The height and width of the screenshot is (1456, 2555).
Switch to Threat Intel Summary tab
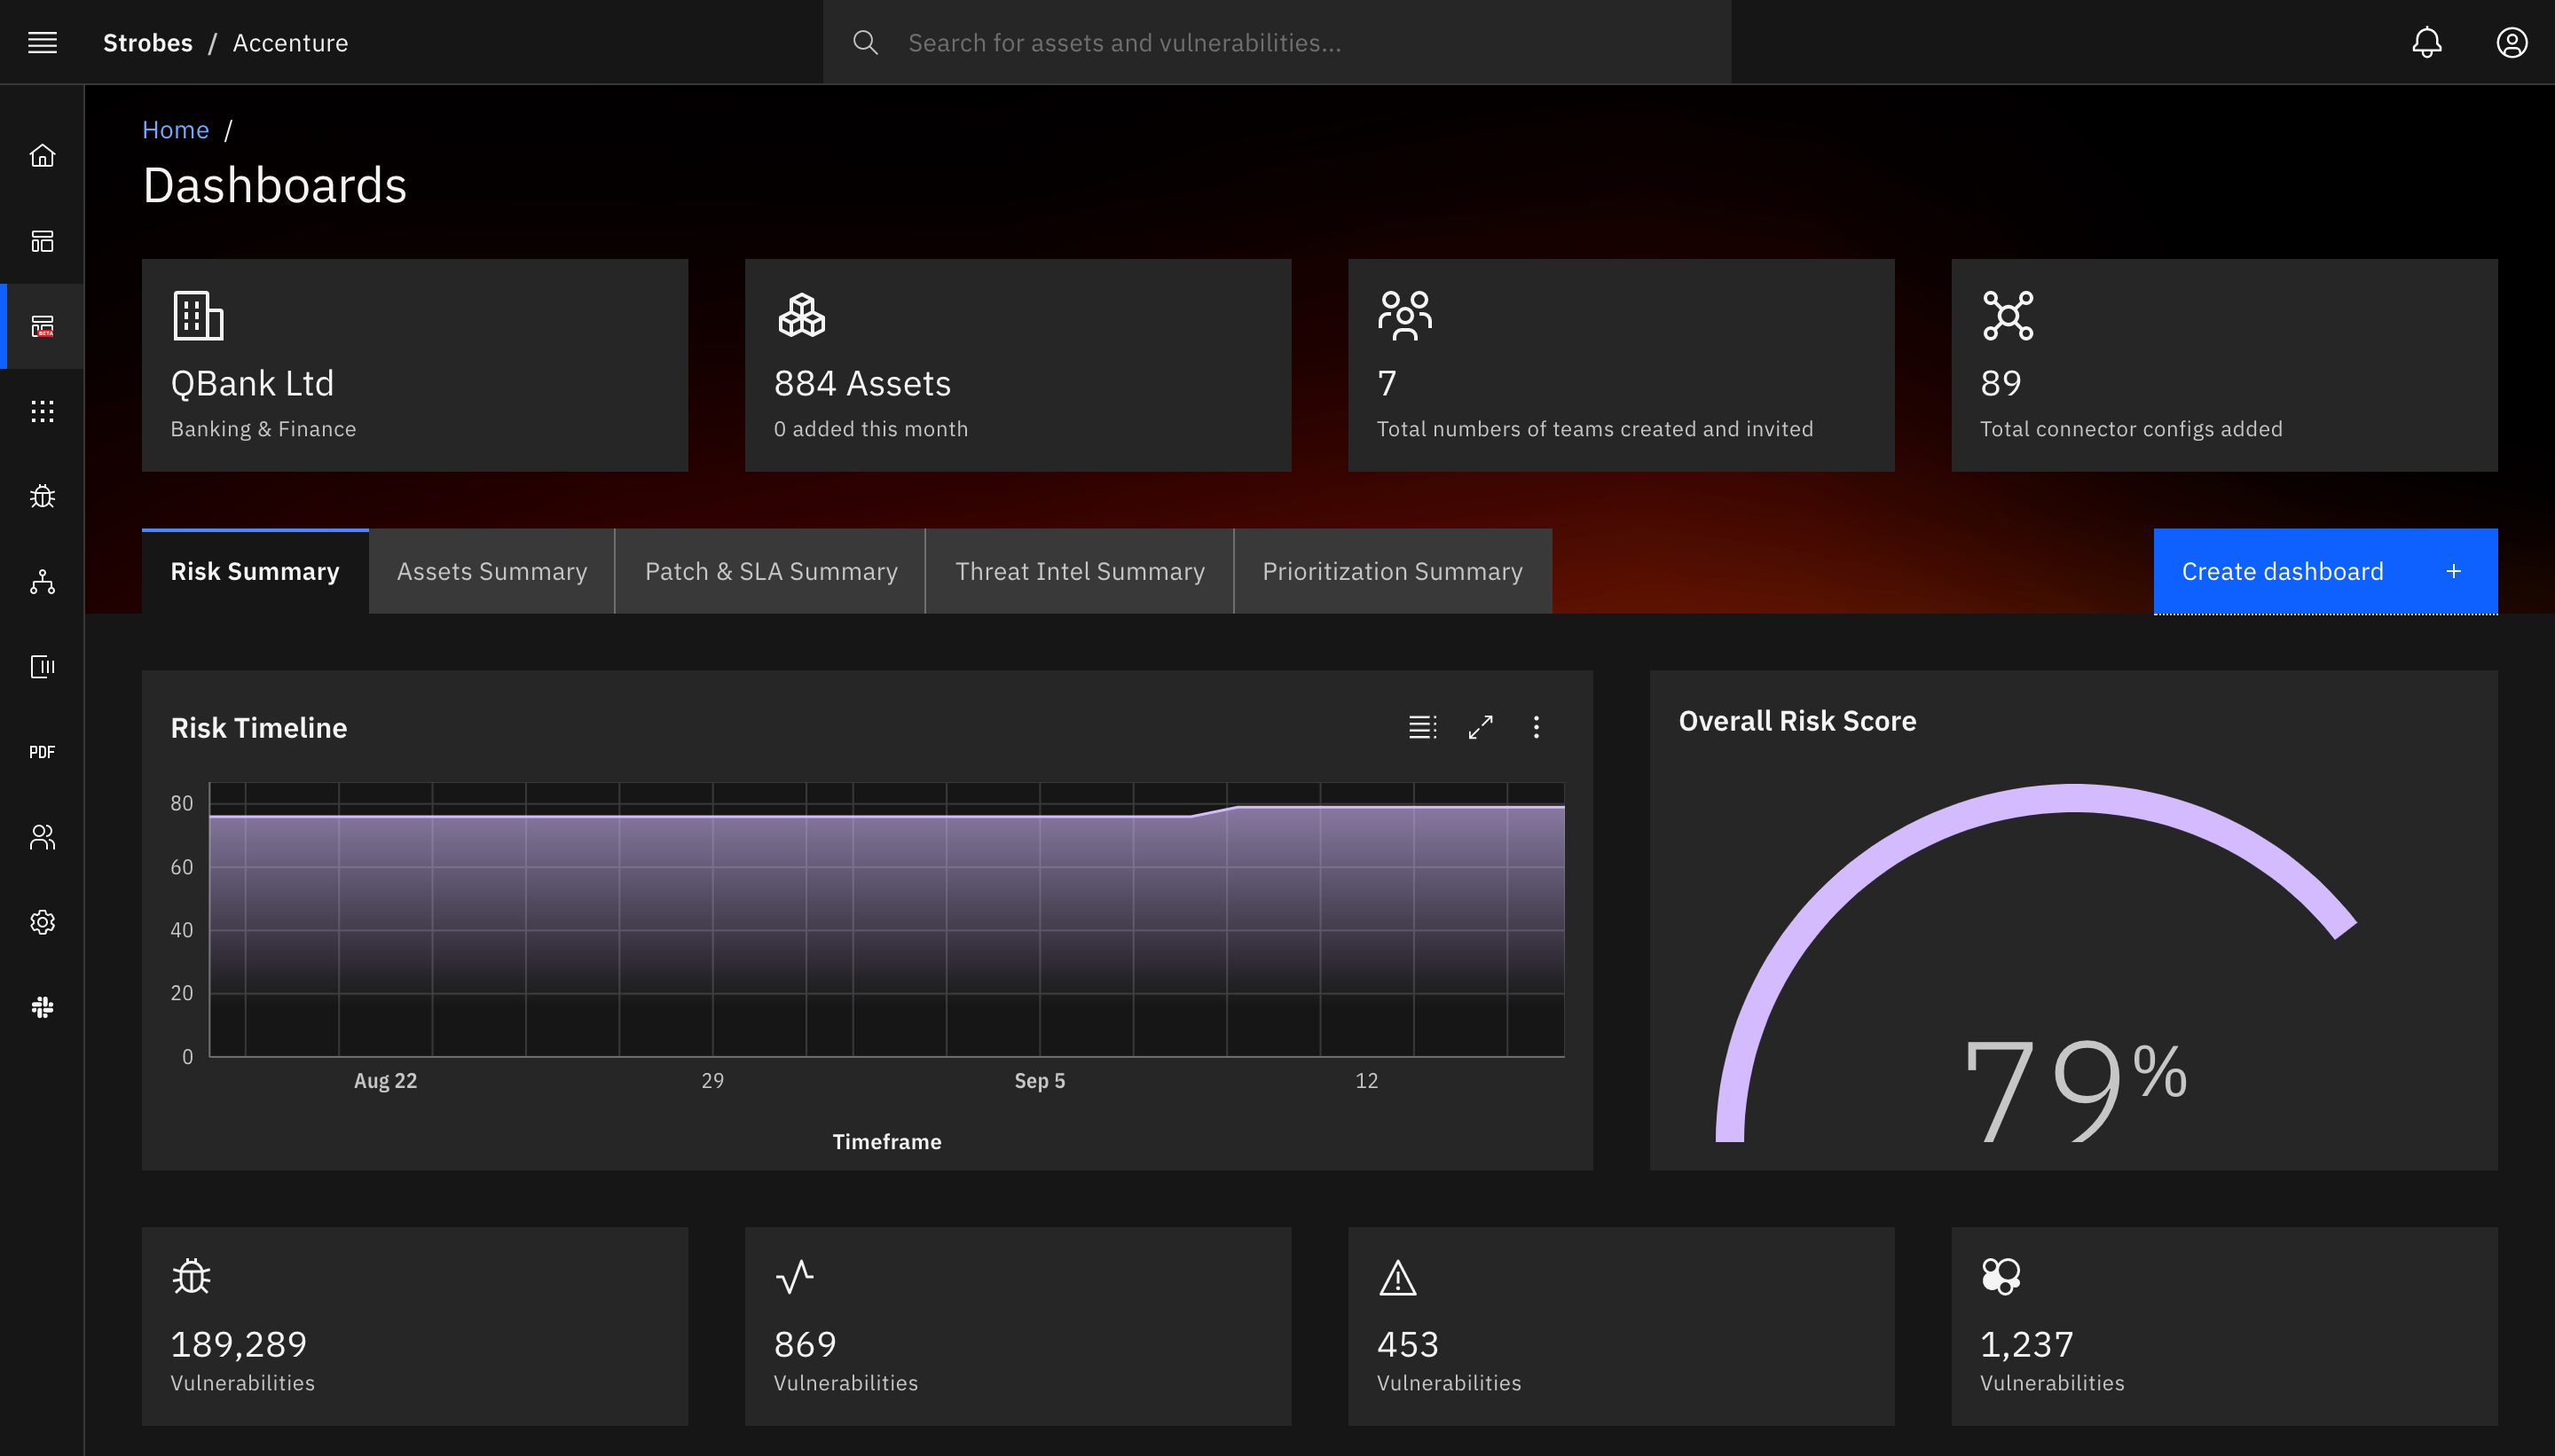tap(1080, 571)
